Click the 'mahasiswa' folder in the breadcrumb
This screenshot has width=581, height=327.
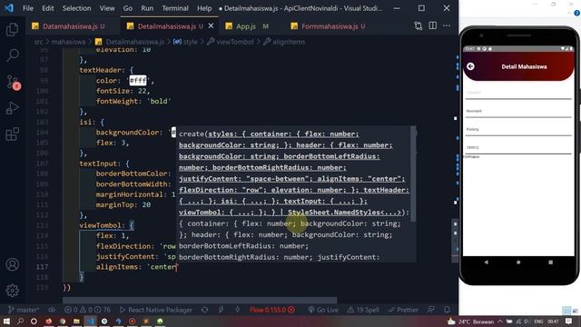(68, 42)
